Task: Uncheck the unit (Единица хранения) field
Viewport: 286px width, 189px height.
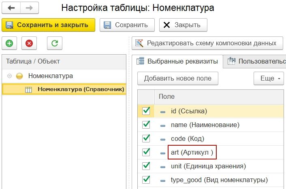Action: pos(146,166)
